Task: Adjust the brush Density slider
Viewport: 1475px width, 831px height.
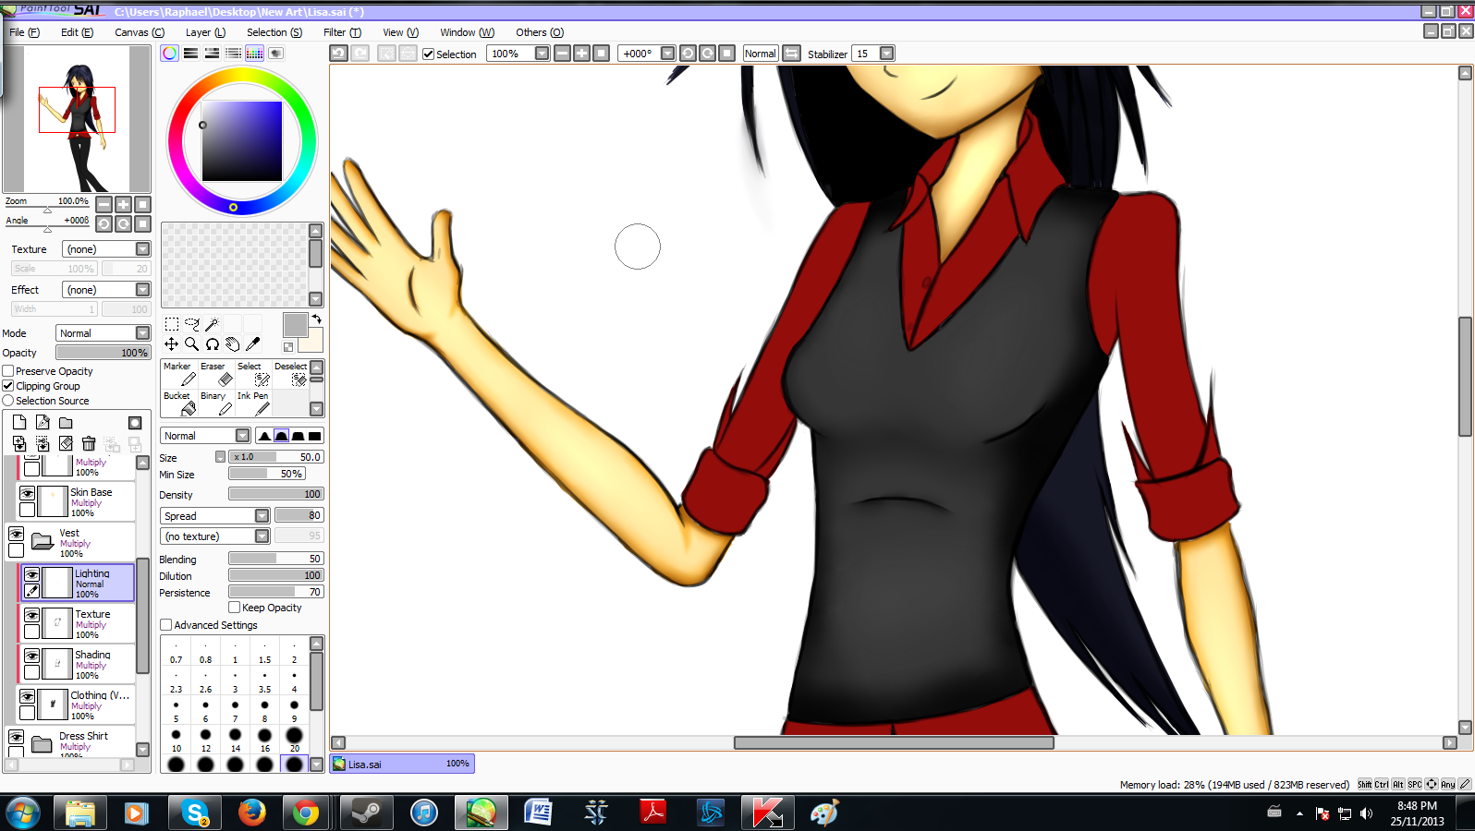Action: coord(275,495)
